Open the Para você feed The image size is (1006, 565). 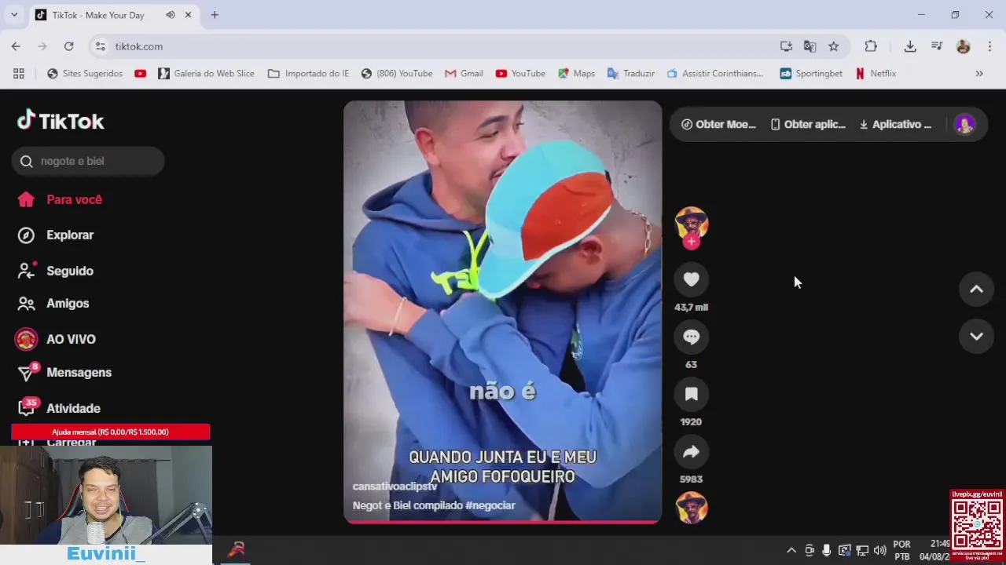(x=61, y=199)
